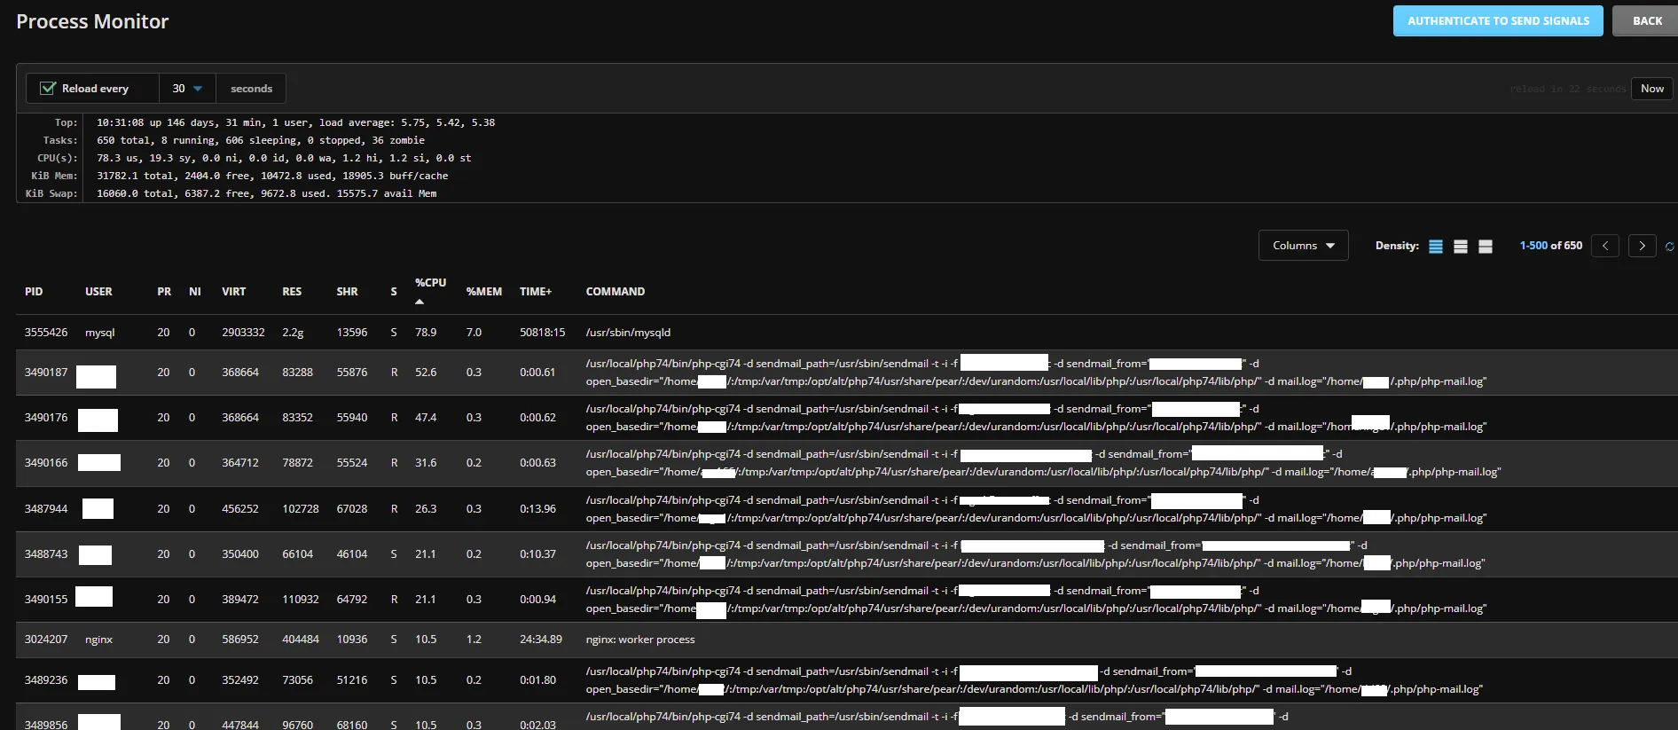Viewport: 1678px width, 730px height.
Task: Click the 'seconds' label beside interval dropdown
Action: coord(251,89)
